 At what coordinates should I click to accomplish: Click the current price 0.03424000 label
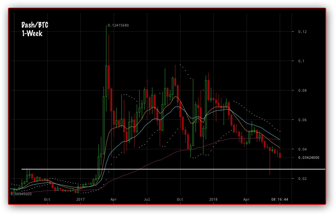coord(309,157)
